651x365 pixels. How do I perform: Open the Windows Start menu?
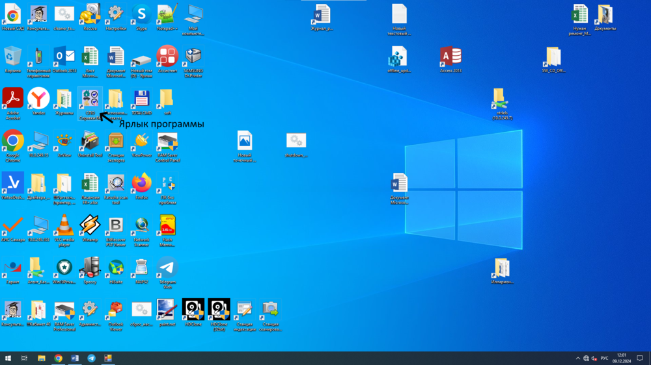tap(8, 358)
